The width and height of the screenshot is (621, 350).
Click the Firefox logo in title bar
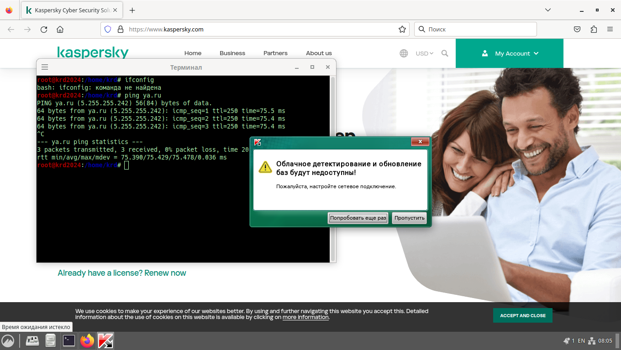(9, 10)
